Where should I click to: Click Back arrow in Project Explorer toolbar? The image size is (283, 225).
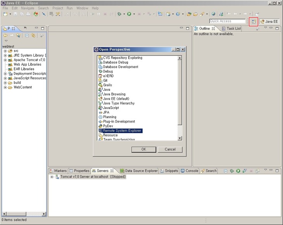pyautogui.click(x=5, y=35)
